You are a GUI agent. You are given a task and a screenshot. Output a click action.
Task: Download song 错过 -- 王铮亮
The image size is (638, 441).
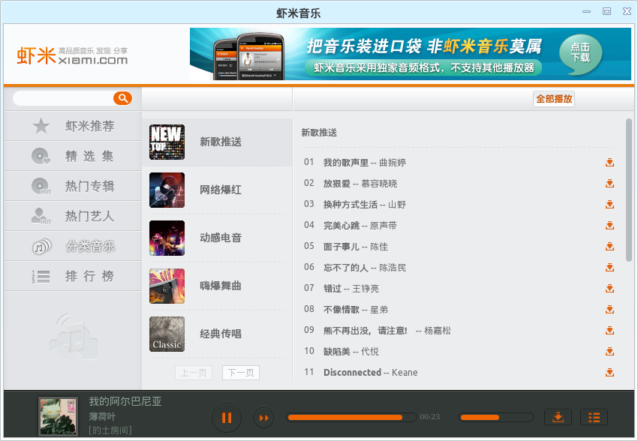[609, 289]
